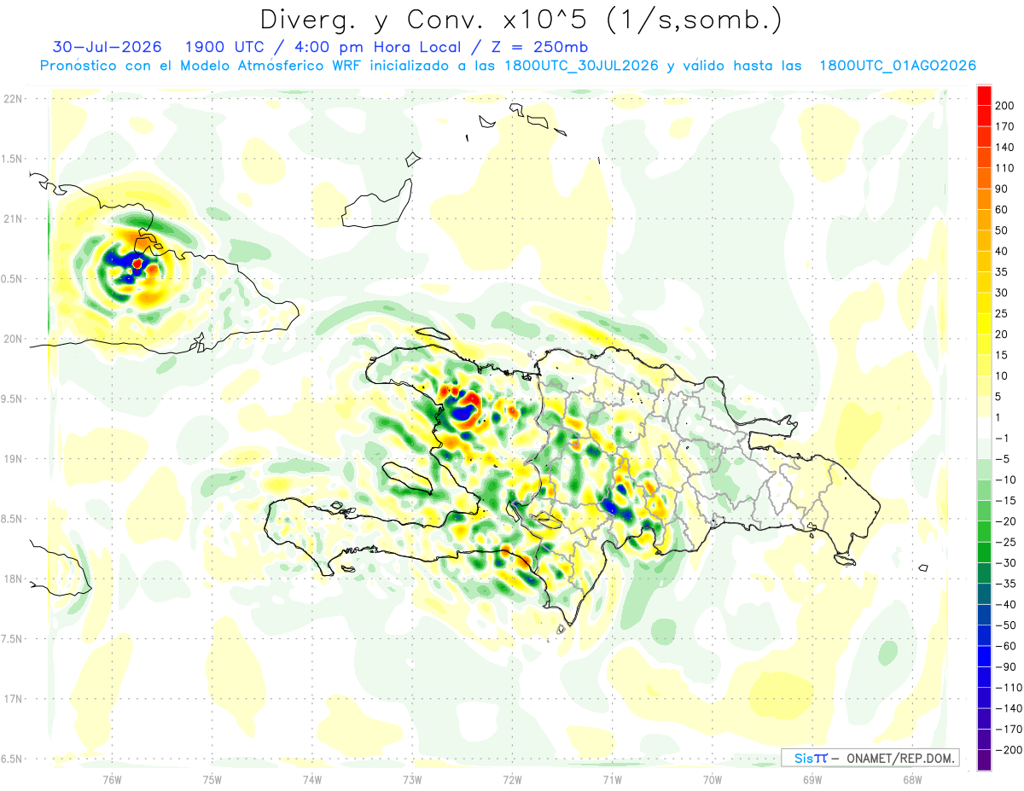This screenshot has height=791, width=1024.
Task: Click the red swatch atop the color bar
Action: (x=984, y=94)
